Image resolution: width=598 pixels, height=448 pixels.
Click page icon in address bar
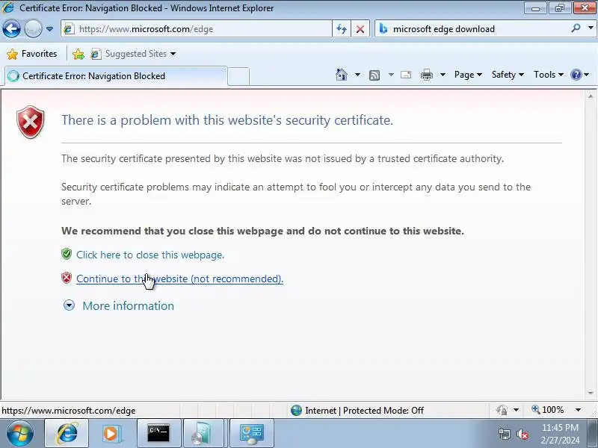(69, 29)
